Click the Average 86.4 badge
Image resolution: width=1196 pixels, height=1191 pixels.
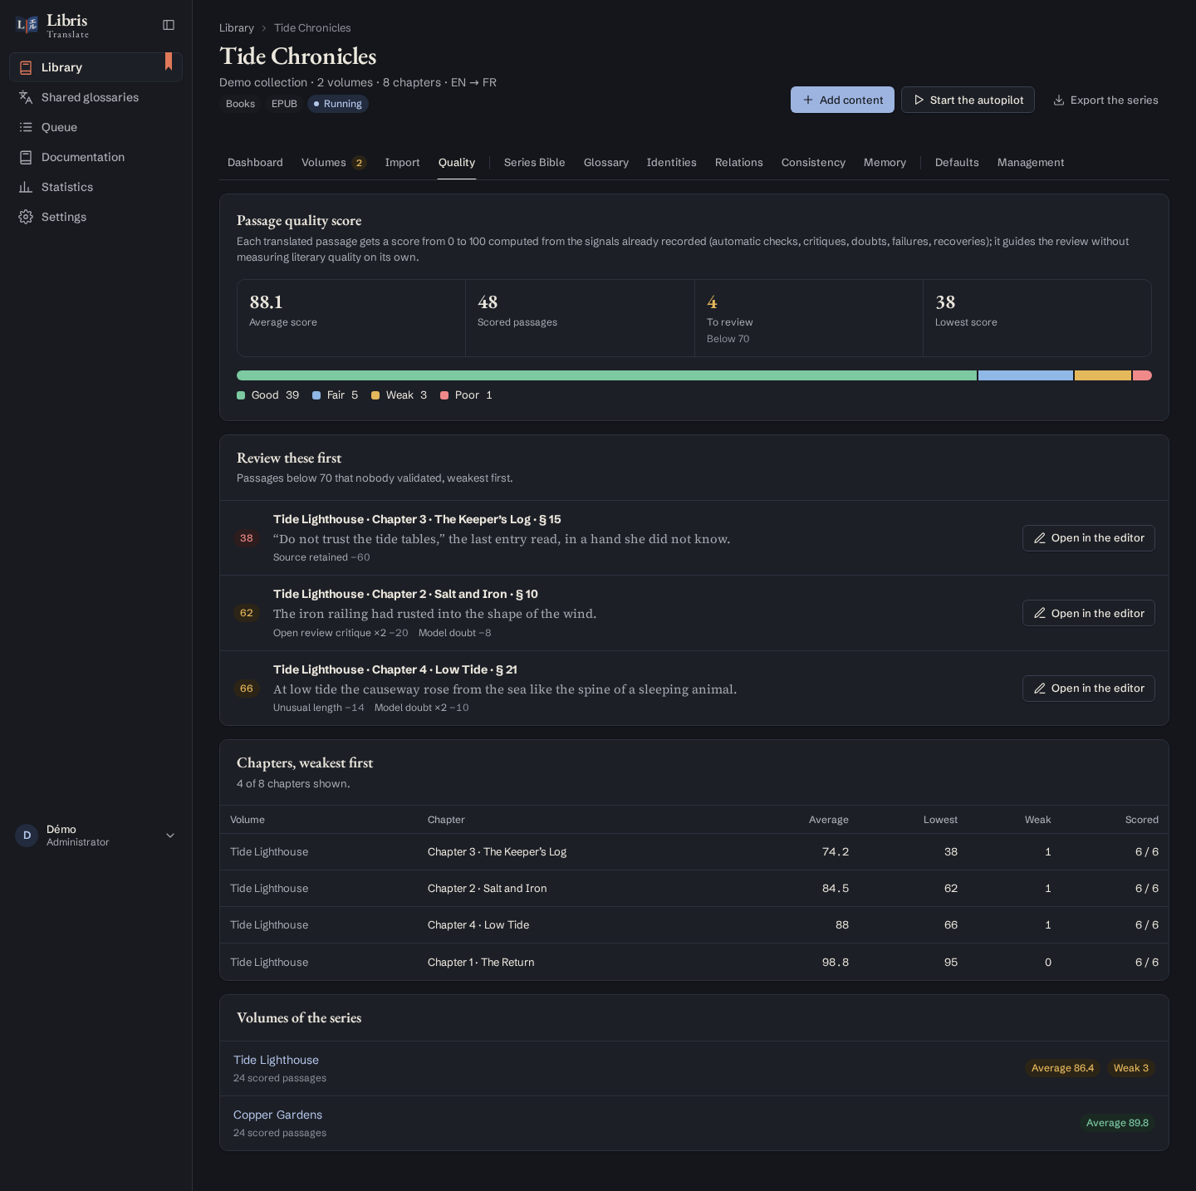click(1062, 1068)
